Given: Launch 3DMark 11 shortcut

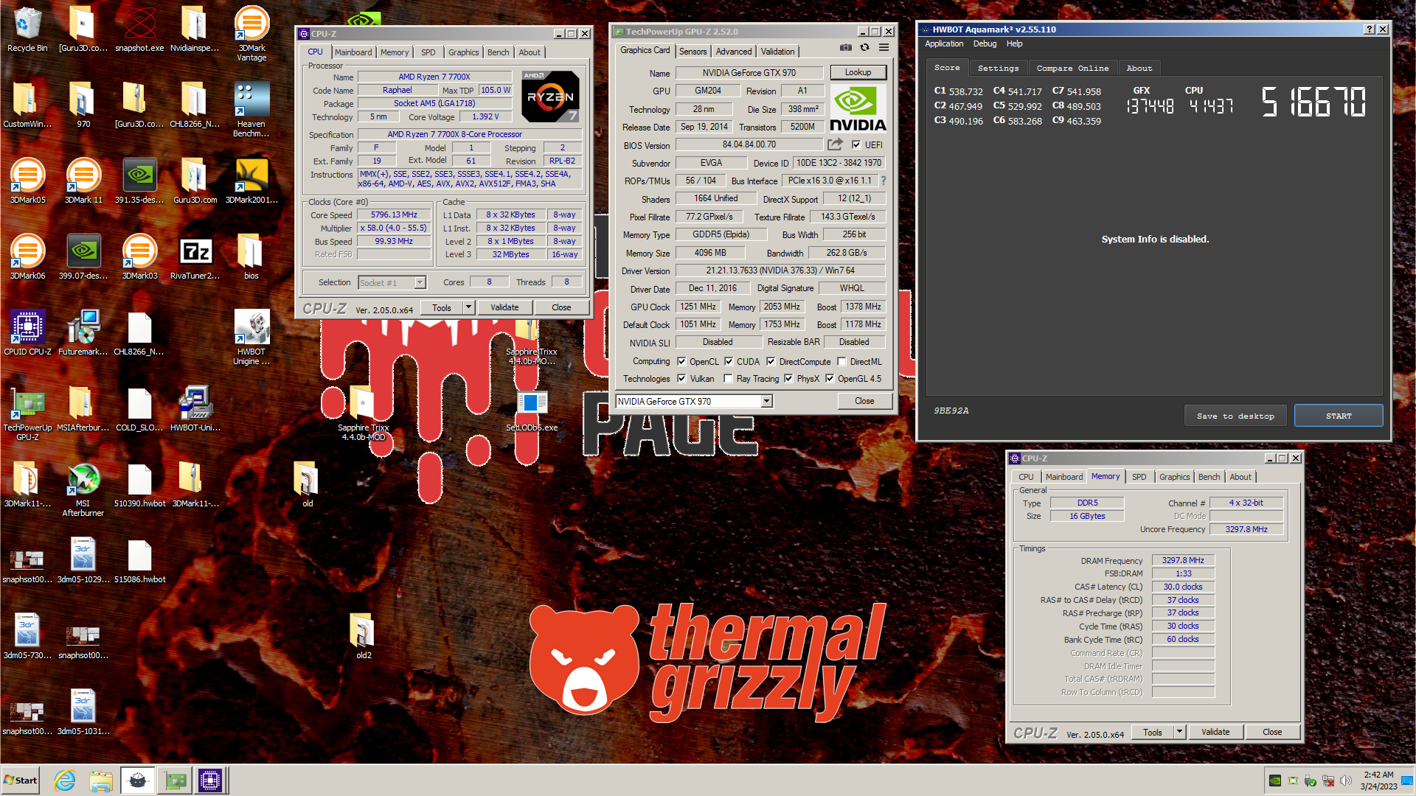Looking at the screenshot, I should [83, 181].
